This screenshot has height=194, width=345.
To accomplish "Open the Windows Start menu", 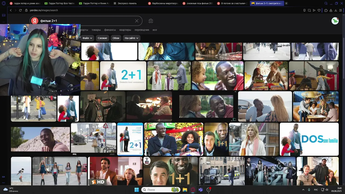I will (x=136, y=190).
